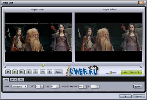Viewport: 147px width, 100px height.
Task: Click bottom-center crop handle in Original Preview
Action: (38, 51)
